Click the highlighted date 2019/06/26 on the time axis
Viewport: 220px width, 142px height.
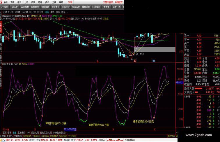tap(70, 129)
